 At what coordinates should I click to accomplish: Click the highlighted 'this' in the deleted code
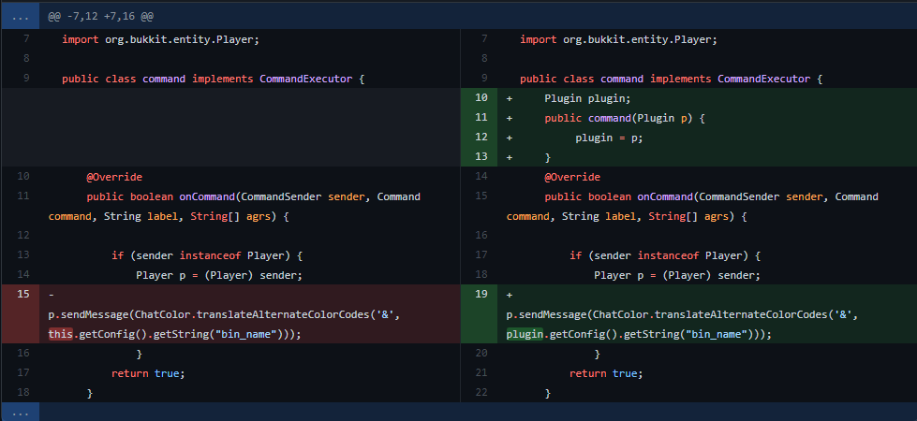pyautogui.click(x=60, y=334)
